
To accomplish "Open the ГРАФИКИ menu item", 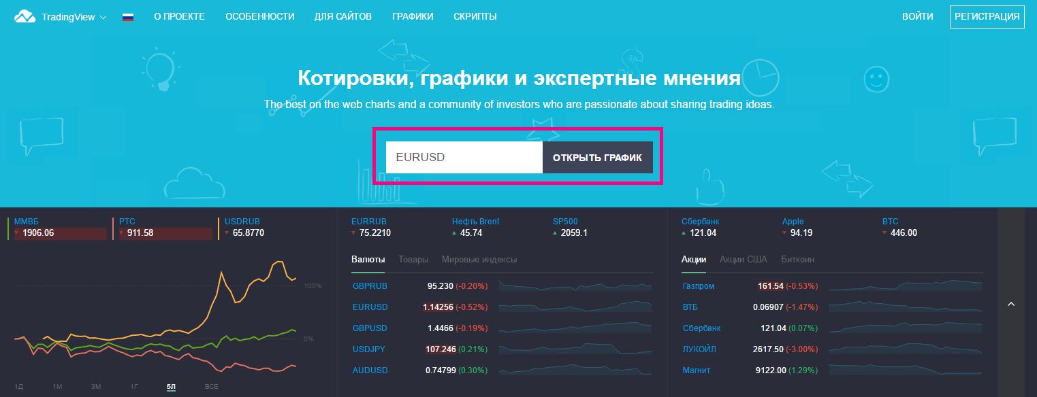I will 413,16.
